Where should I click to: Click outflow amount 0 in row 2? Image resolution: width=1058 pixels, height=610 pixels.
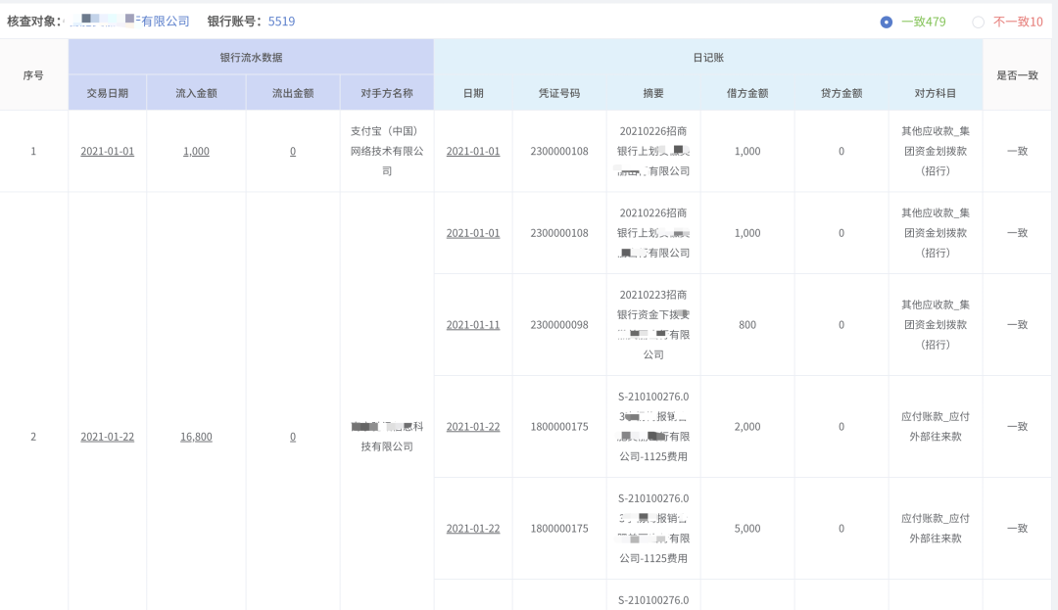coord(293,437)
